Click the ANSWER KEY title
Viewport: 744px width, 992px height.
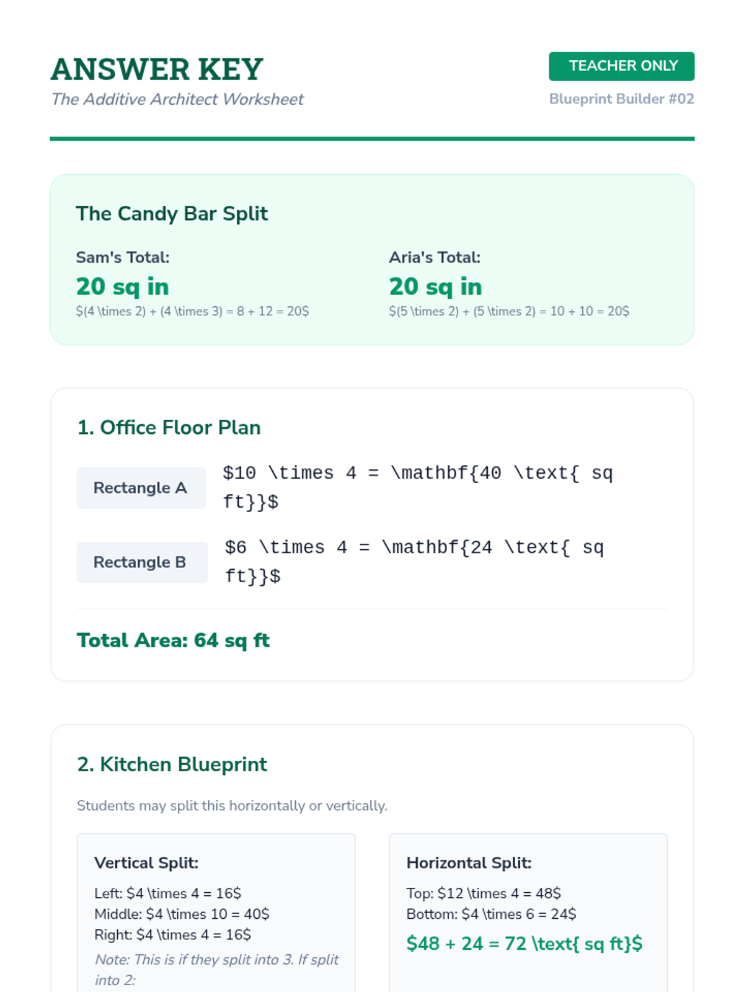tap(157, 69)
